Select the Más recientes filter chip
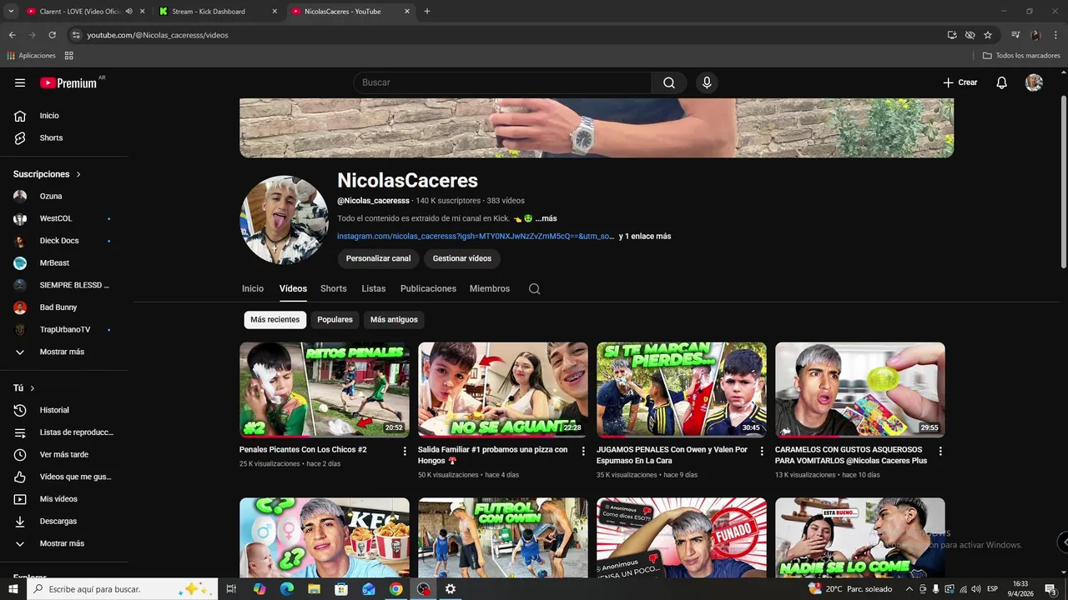This screenshot has height=600, width=1068. [x=275, y=319]
